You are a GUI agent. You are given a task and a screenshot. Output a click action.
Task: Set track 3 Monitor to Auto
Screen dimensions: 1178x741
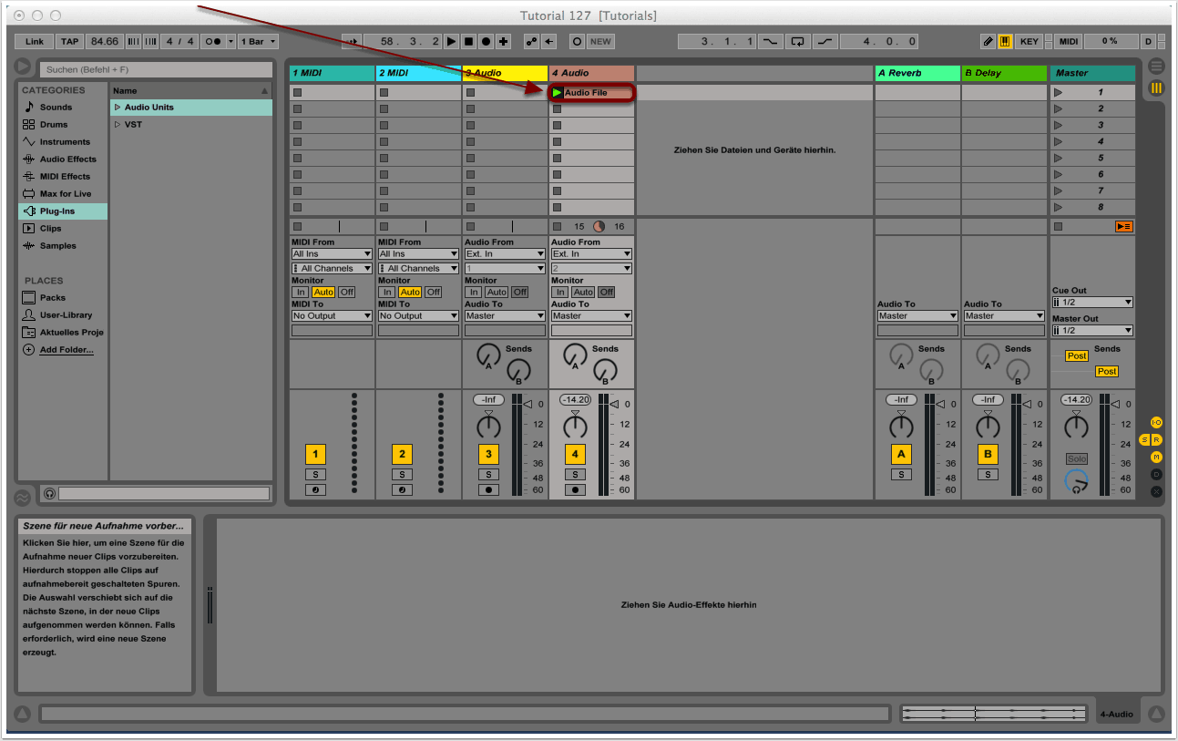(497, 292)
